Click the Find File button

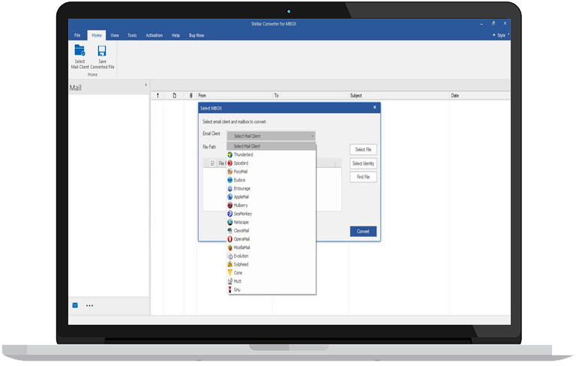pyautogui.click(x=363, y=177)
